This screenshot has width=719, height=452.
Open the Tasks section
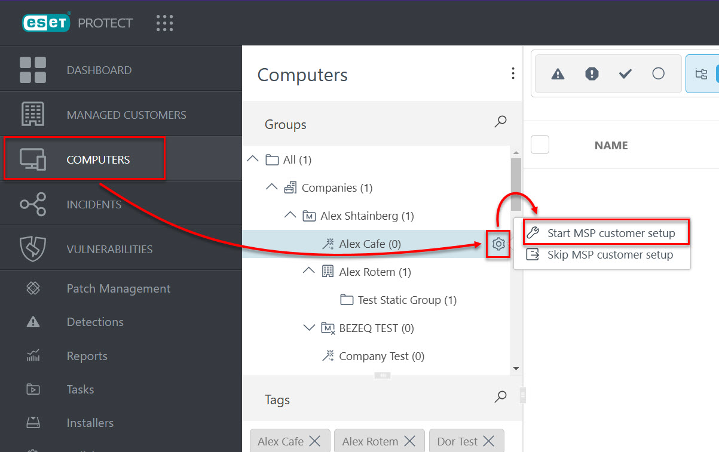(x=80, y=389)
